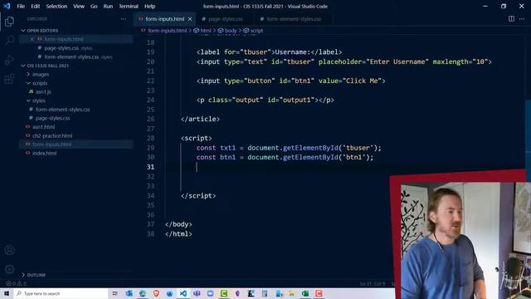The width and height of the screenshot is (531, 299).
Task: Select form-element-styles.css in Open Editors
Action: pyautogui.click(x=71, y=57)
